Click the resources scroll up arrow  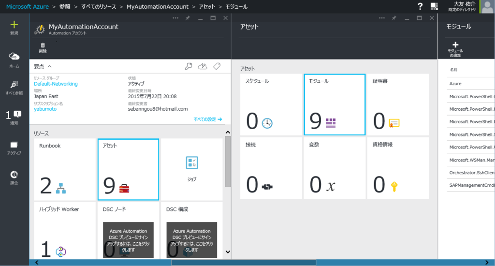pos(228,132)
